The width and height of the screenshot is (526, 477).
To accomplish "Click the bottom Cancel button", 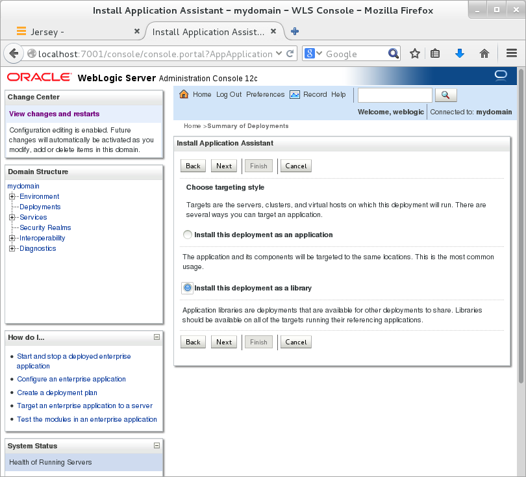I will point(296,342).
